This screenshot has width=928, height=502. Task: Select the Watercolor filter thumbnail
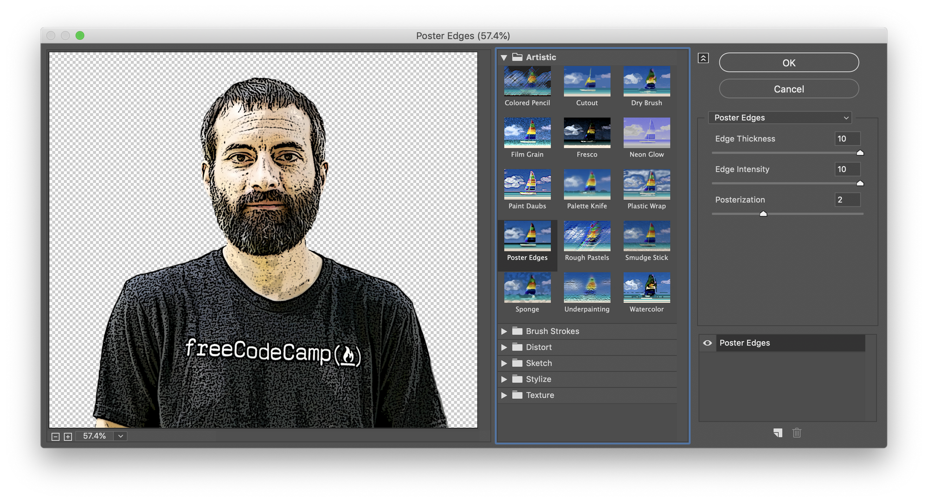(x=646, y=288)
